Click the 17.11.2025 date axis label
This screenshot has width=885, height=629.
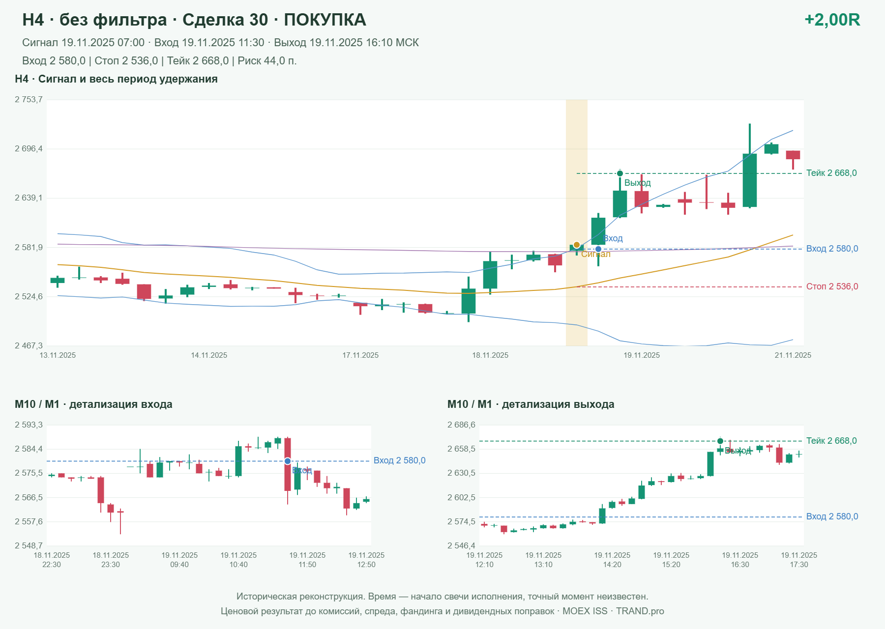click(360, 355)
